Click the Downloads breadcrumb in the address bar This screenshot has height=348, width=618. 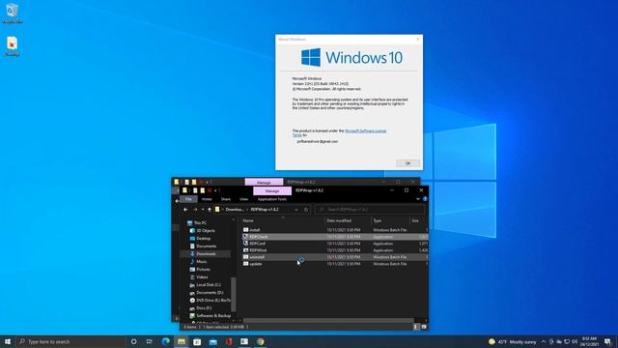point(234,210)
